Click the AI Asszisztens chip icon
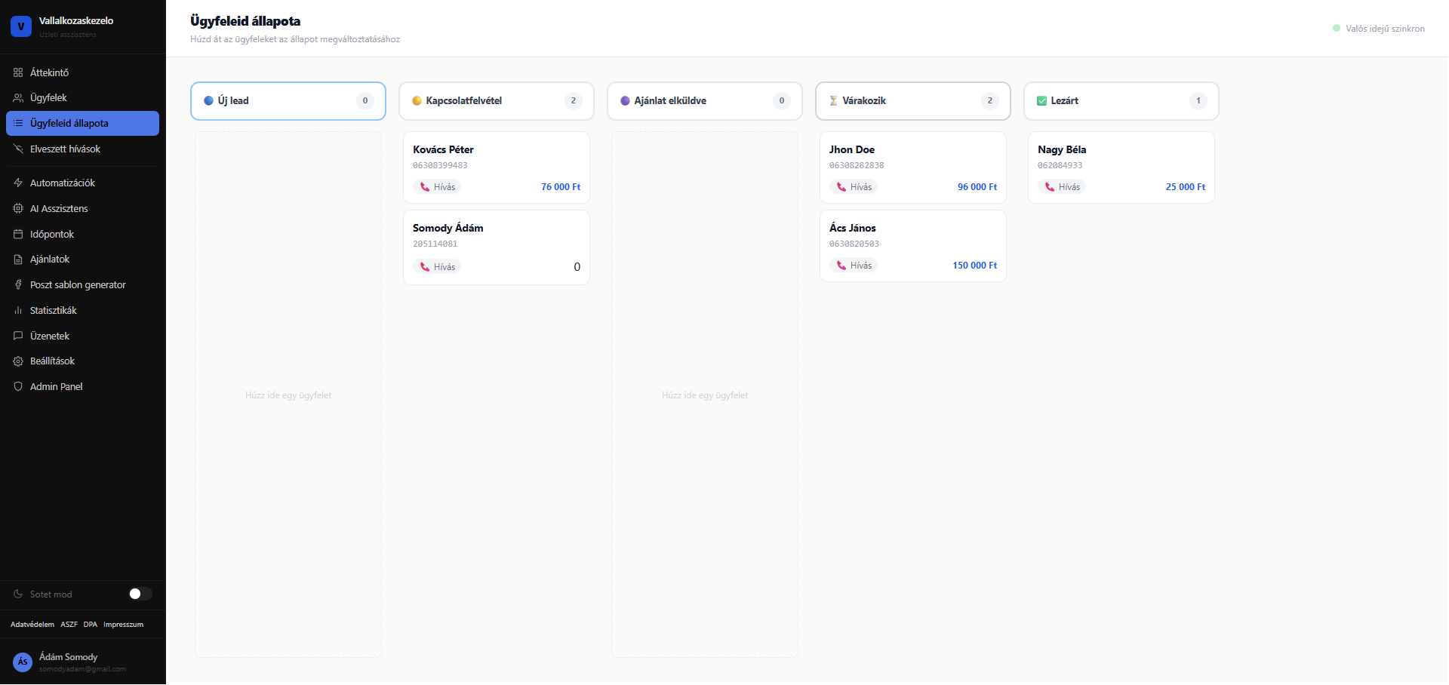The width and height of the screenshot is (1449, 685). pos(18,208)
